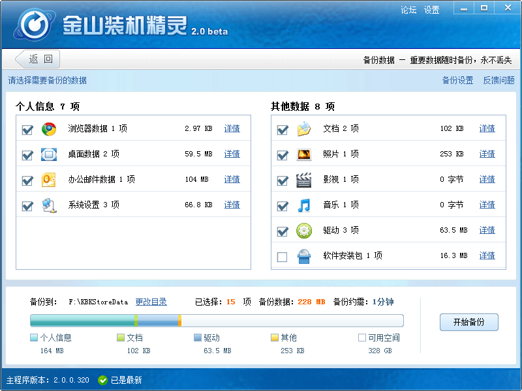Open 详情 for 驱动
The height and width of the screenshot is (391, 522).
coord(487,230)
